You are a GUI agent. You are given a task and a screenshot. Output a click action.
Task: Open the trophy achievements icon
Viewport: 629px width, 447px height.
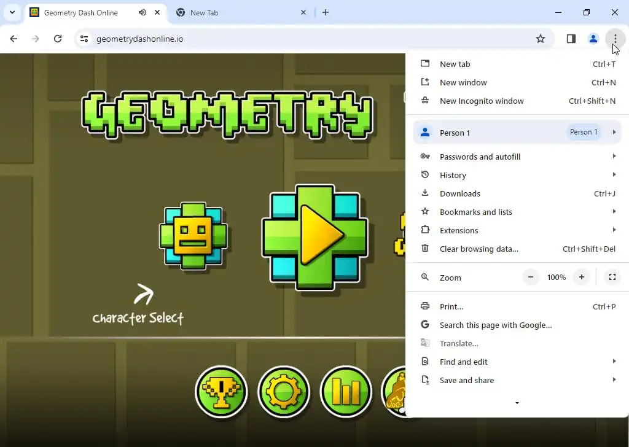pos(221,392)
